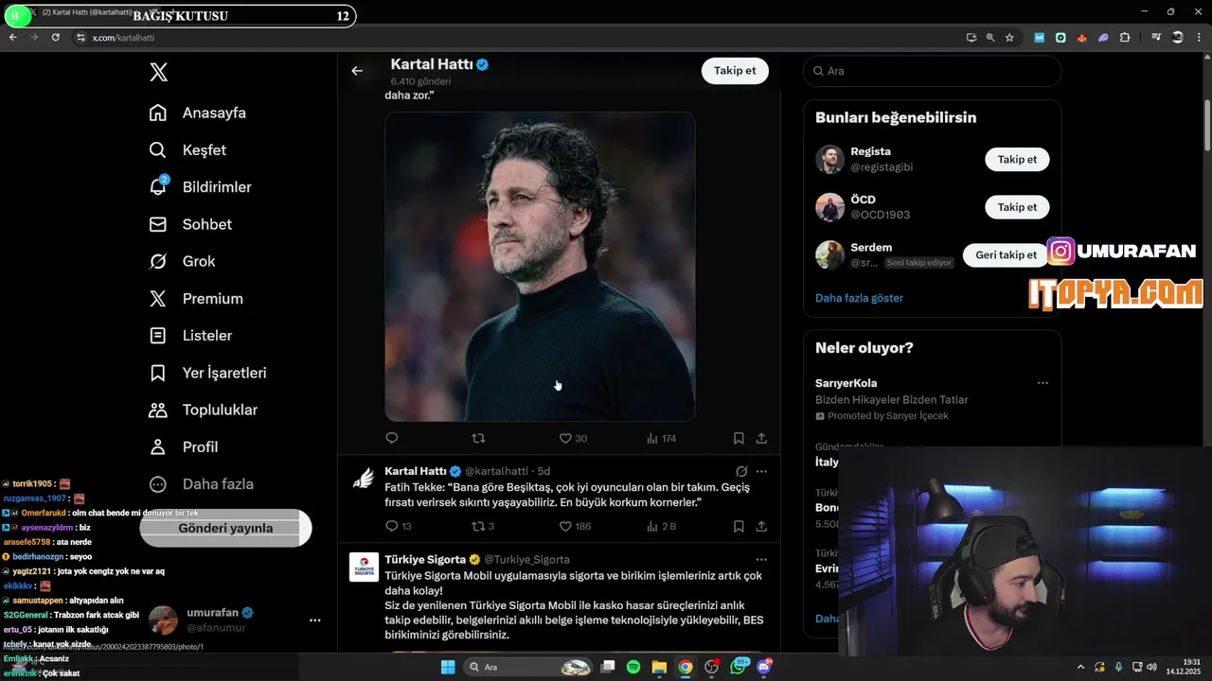View analytics showing 174 views

click(x=661, y=438)
